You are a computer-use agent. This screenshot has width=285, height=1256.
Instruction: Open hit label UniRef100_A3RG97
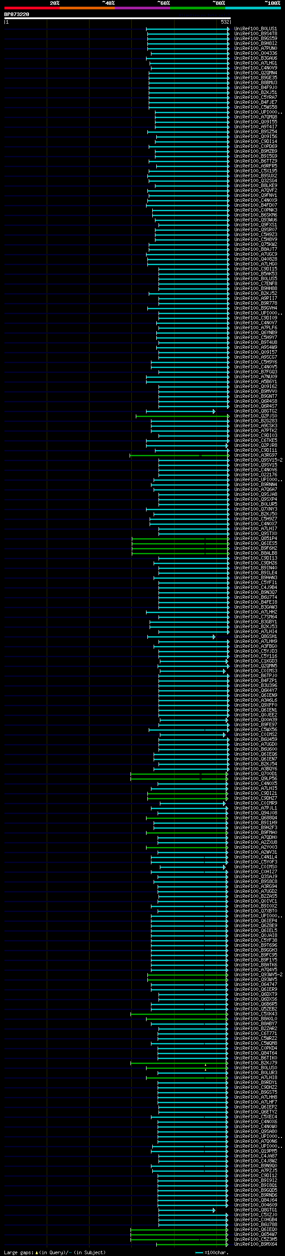(255, 455)
